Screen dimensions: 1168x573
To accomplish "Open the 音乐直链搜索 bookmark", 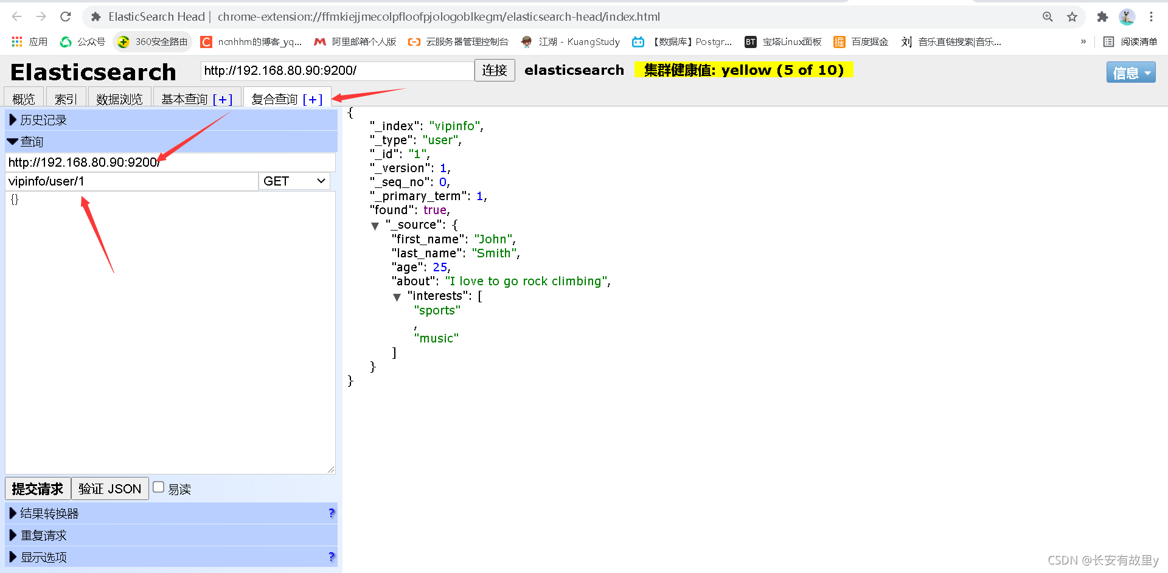I will [x=951, y=41].
